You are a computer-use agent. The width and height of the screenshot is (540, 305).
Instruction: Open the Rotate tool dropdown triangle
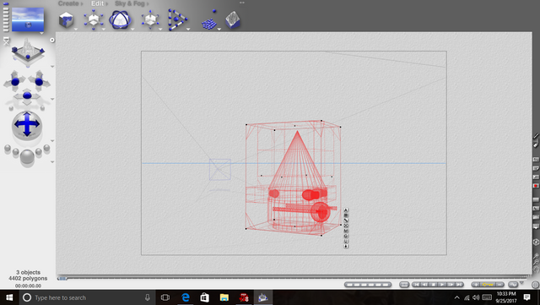point(132,30)
